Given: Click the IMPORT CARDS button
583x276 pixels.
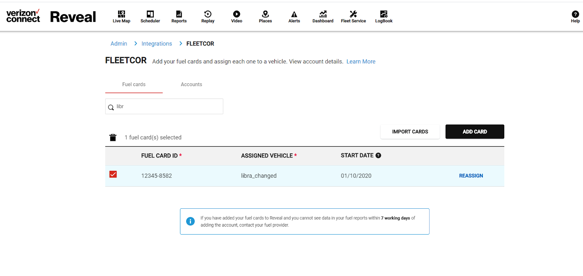Looking at the screenshot, I should tap(410, 132).
